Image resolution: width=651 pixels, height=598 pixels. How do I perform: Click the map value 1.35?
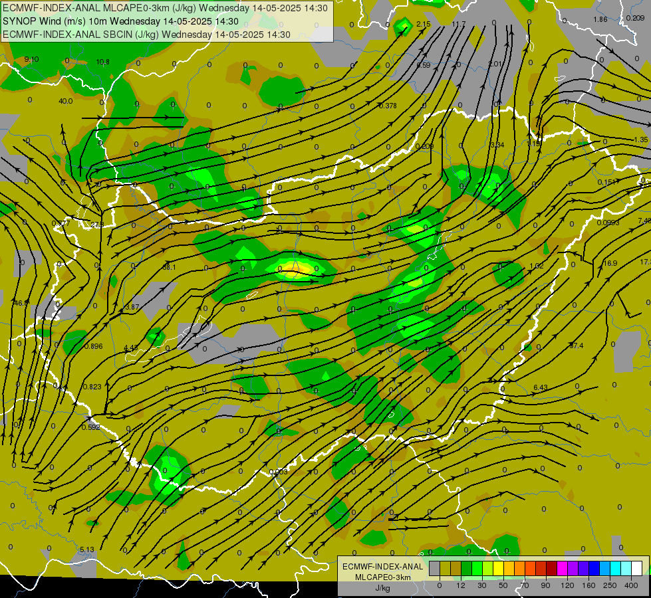tap(641, 140)
